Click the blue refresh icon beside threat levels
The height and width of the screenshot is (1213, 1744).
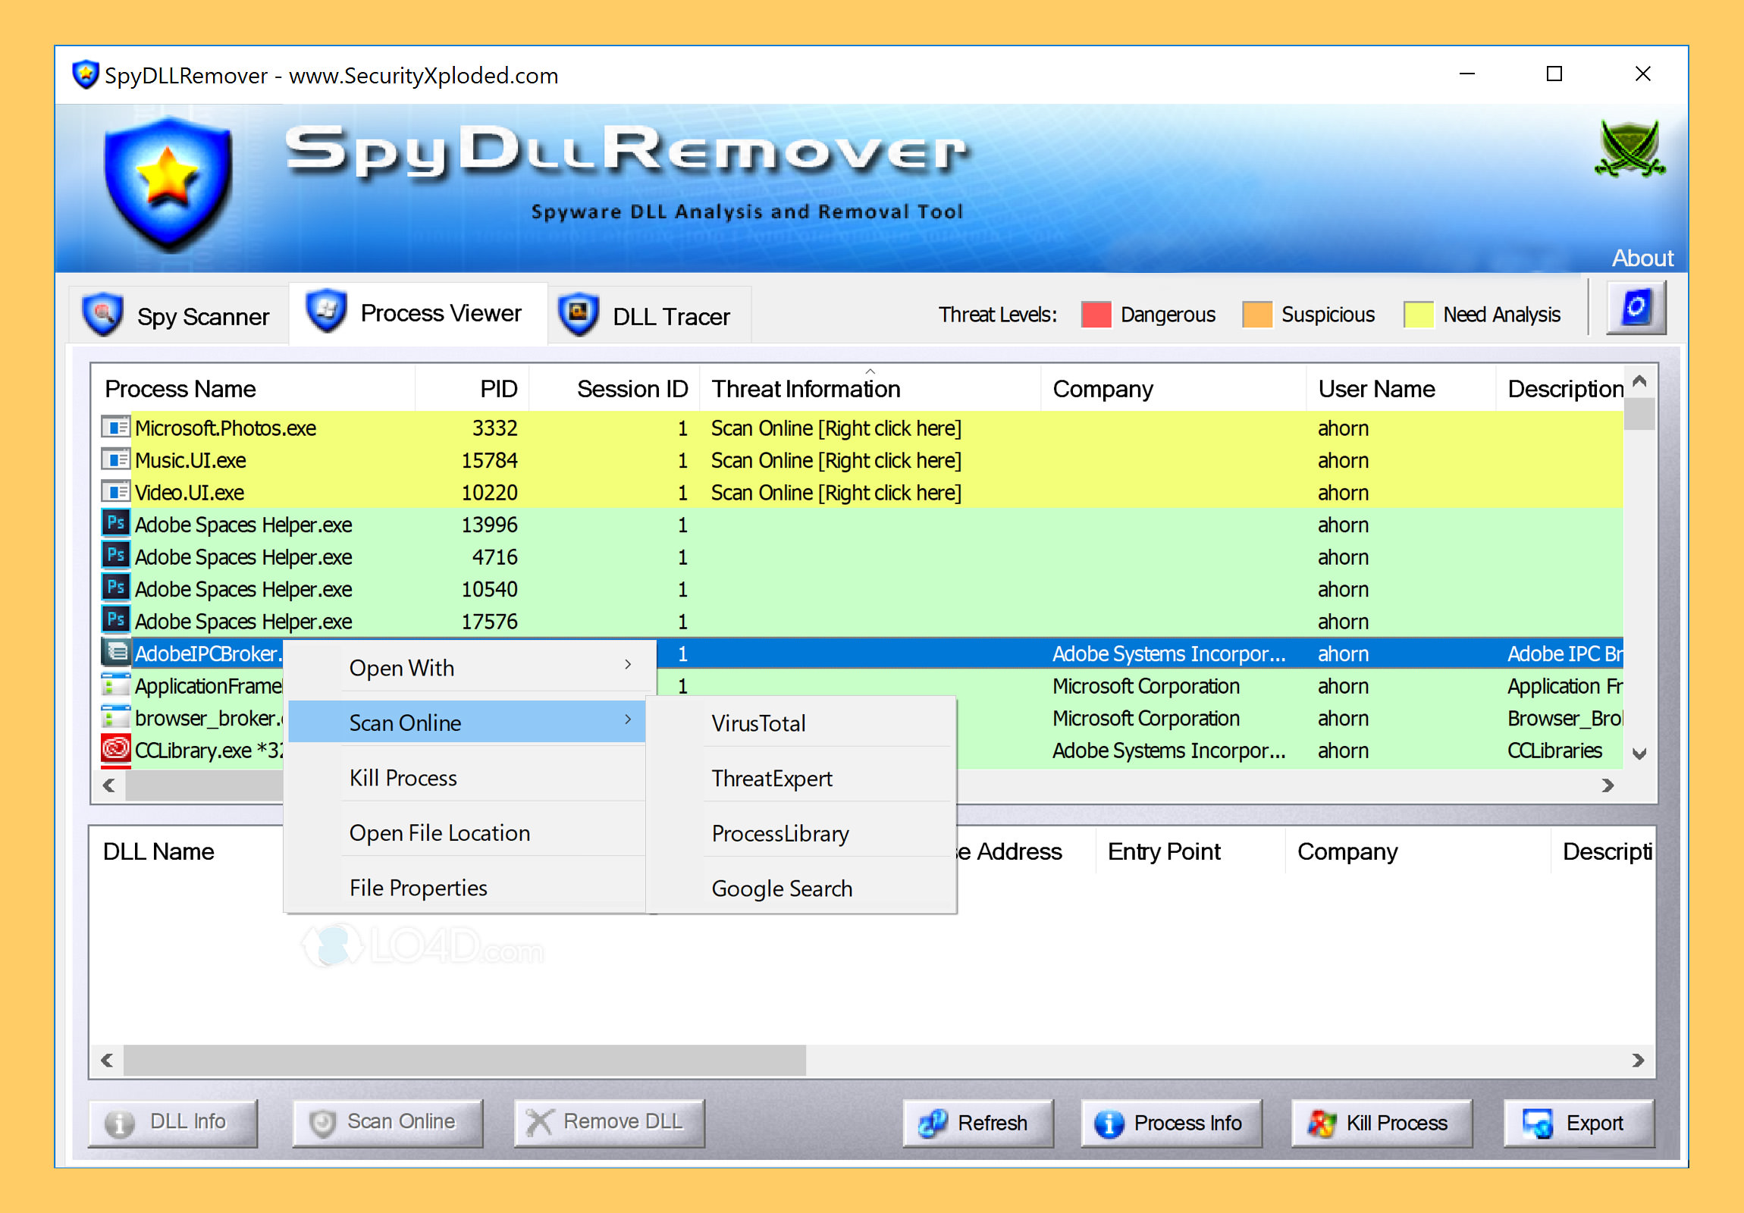tap(1636, 308)
